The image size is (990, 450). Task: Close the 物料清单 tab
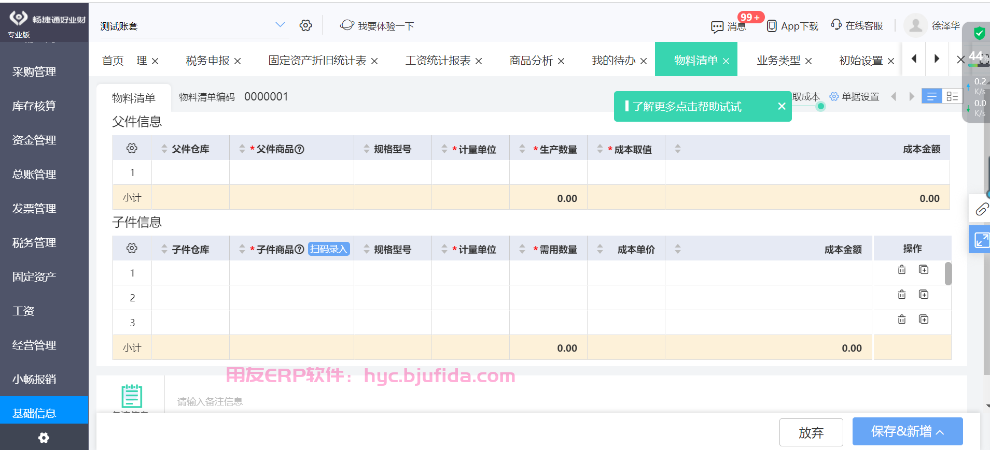726,61
